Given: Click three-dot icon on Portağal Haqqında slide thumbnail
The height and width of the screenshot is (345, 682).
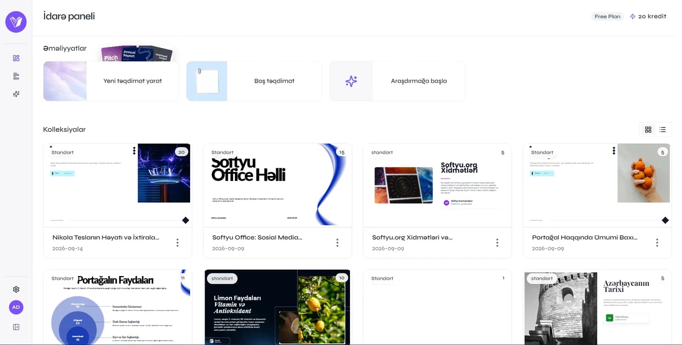Looking at the screenshot, I should coord(614,151).
